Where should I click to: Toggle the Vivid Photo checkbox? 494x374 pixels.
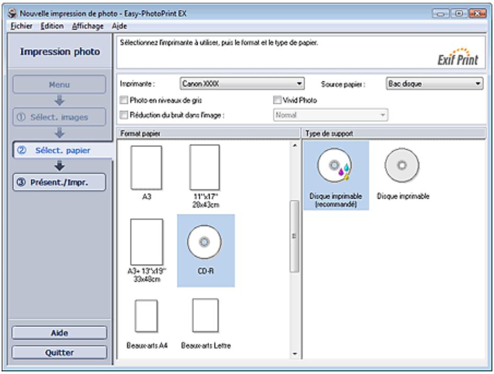[x=277, y=100]
